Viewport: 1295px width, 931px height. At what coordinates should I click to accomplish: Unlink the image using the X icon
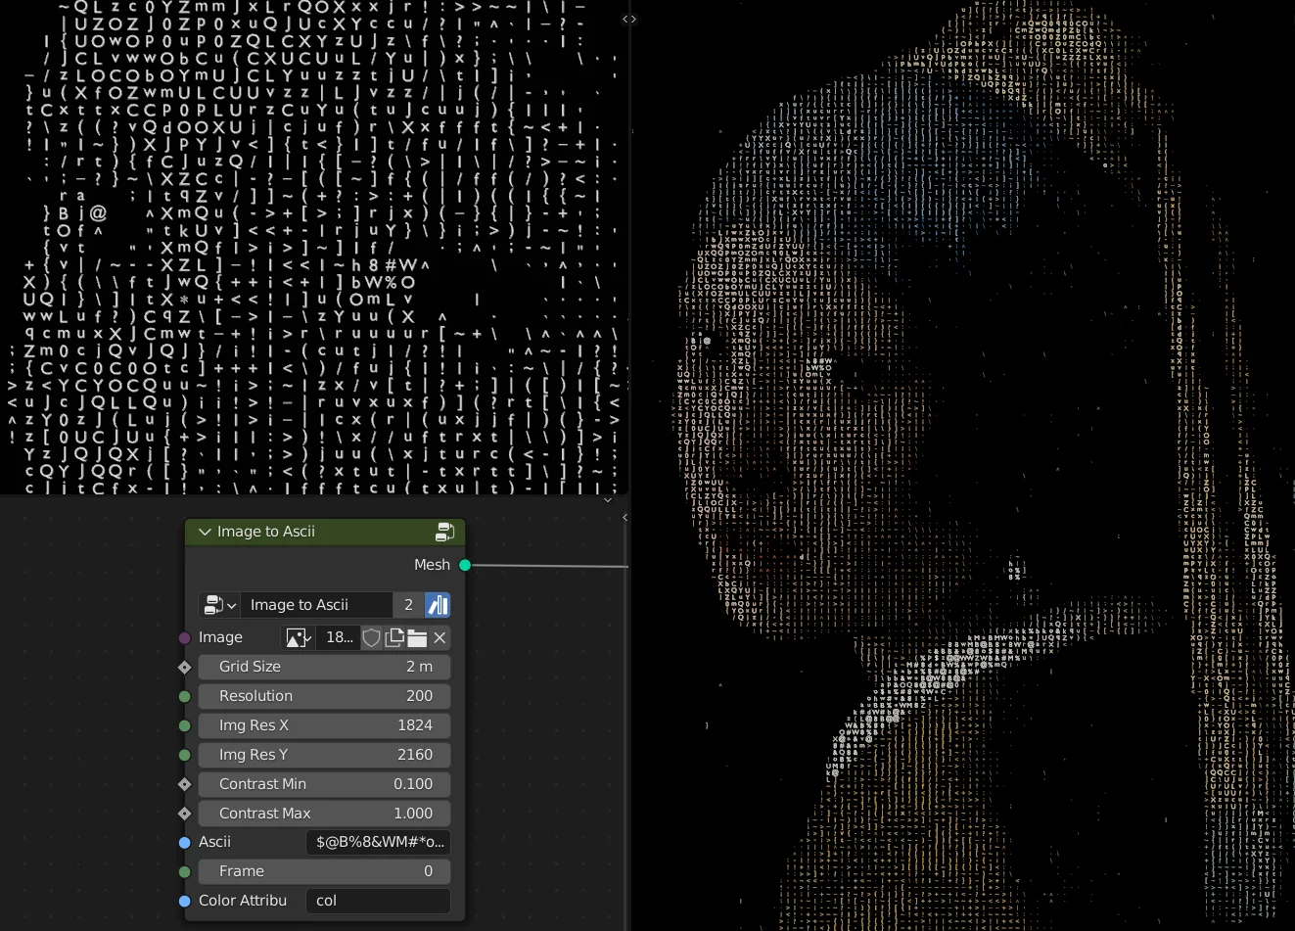(439, 637)
